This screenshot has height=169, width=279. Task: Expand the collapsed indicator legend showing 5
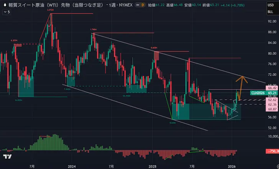tap(7, 12)
